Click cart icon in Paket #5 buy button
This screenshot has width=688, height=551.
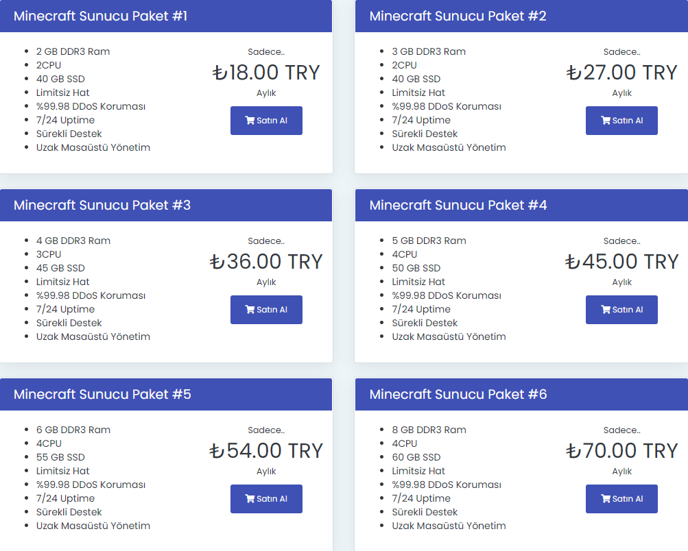(x=250, y=498)
